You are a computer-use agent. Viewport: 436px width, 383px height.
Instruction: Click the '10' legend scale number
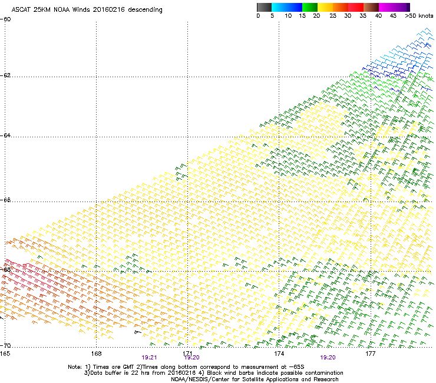point(288,16)
